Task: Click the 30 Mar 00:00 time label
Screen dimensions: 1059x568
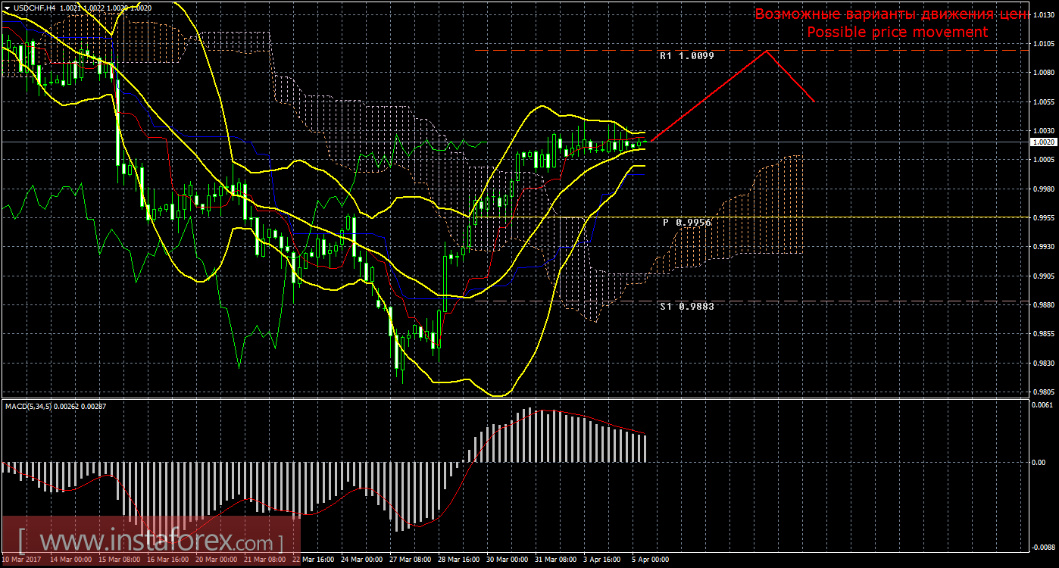Action: tap(507, 560)
